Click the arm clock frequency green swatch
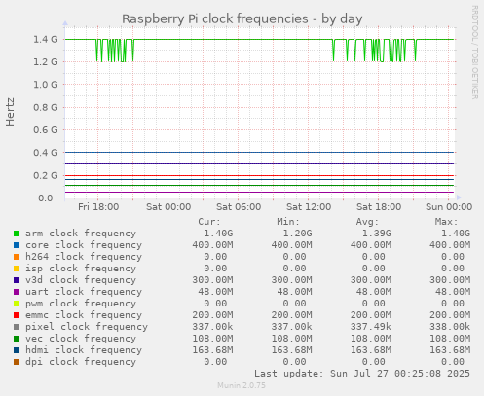The height and width of the screenshot is (396, 484). tap(17, 234)
